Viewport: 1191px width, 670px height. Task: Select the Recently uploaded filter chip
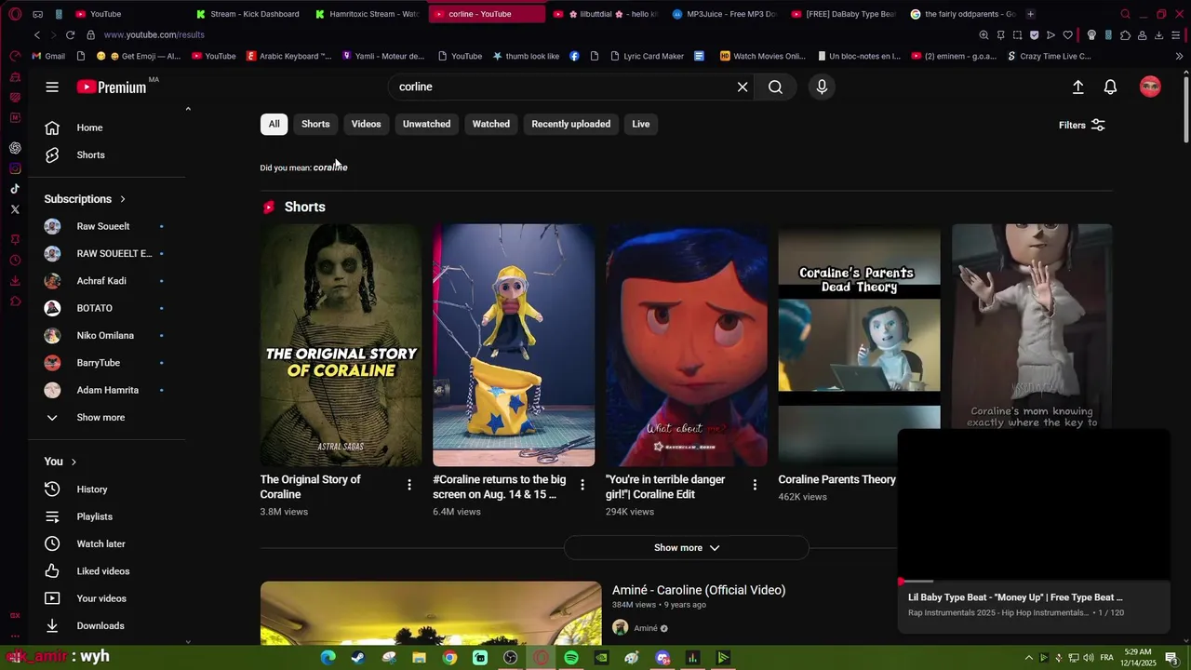[x=570, y=124]
